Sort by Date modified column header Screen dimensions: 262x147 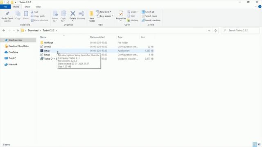[97, 37]
